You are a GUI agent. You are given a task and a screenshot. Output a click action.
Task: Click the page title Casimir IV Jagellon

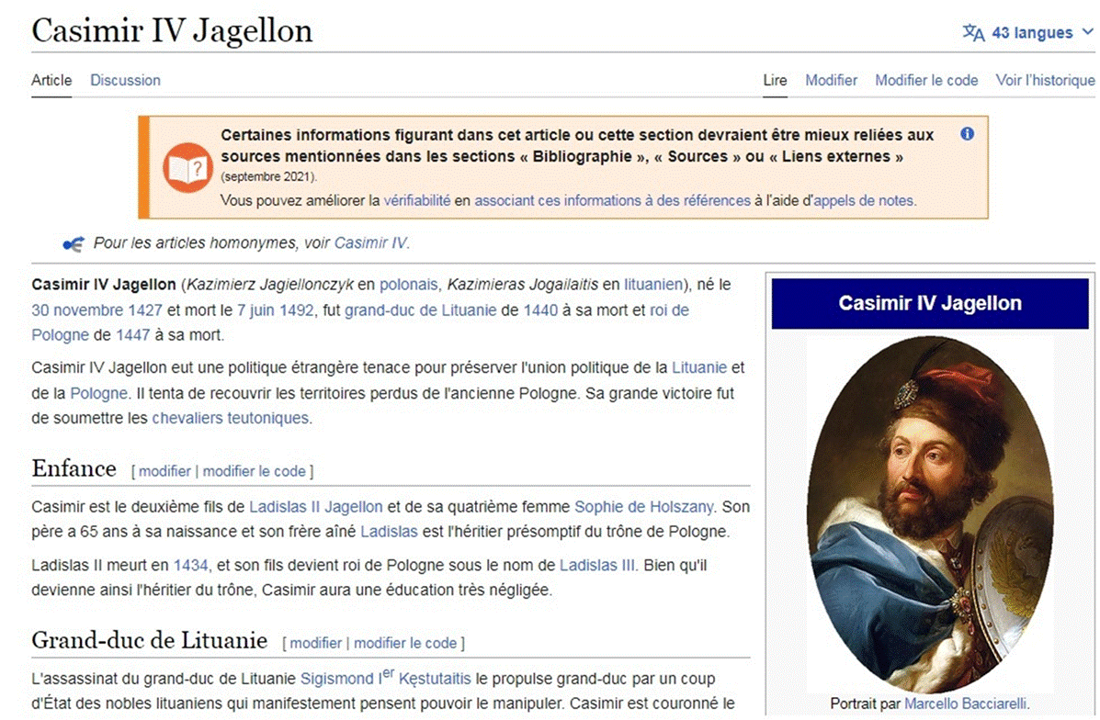[x=172, y=31]
